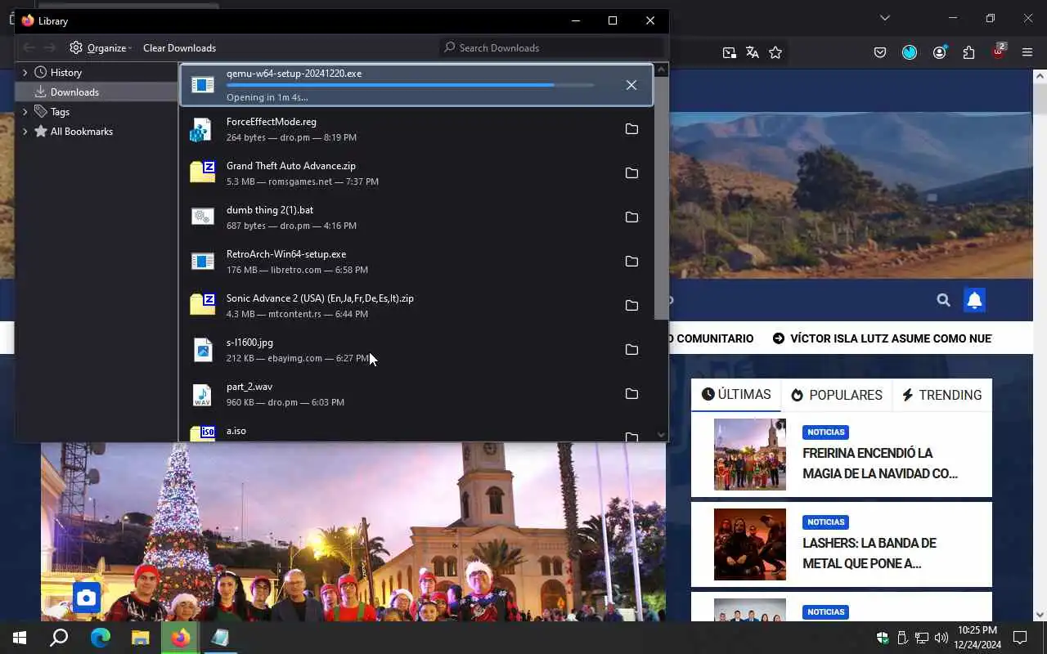Open File Explorer from taskbar
This screenshot has height=654, width=1047.
coord(141,638)
